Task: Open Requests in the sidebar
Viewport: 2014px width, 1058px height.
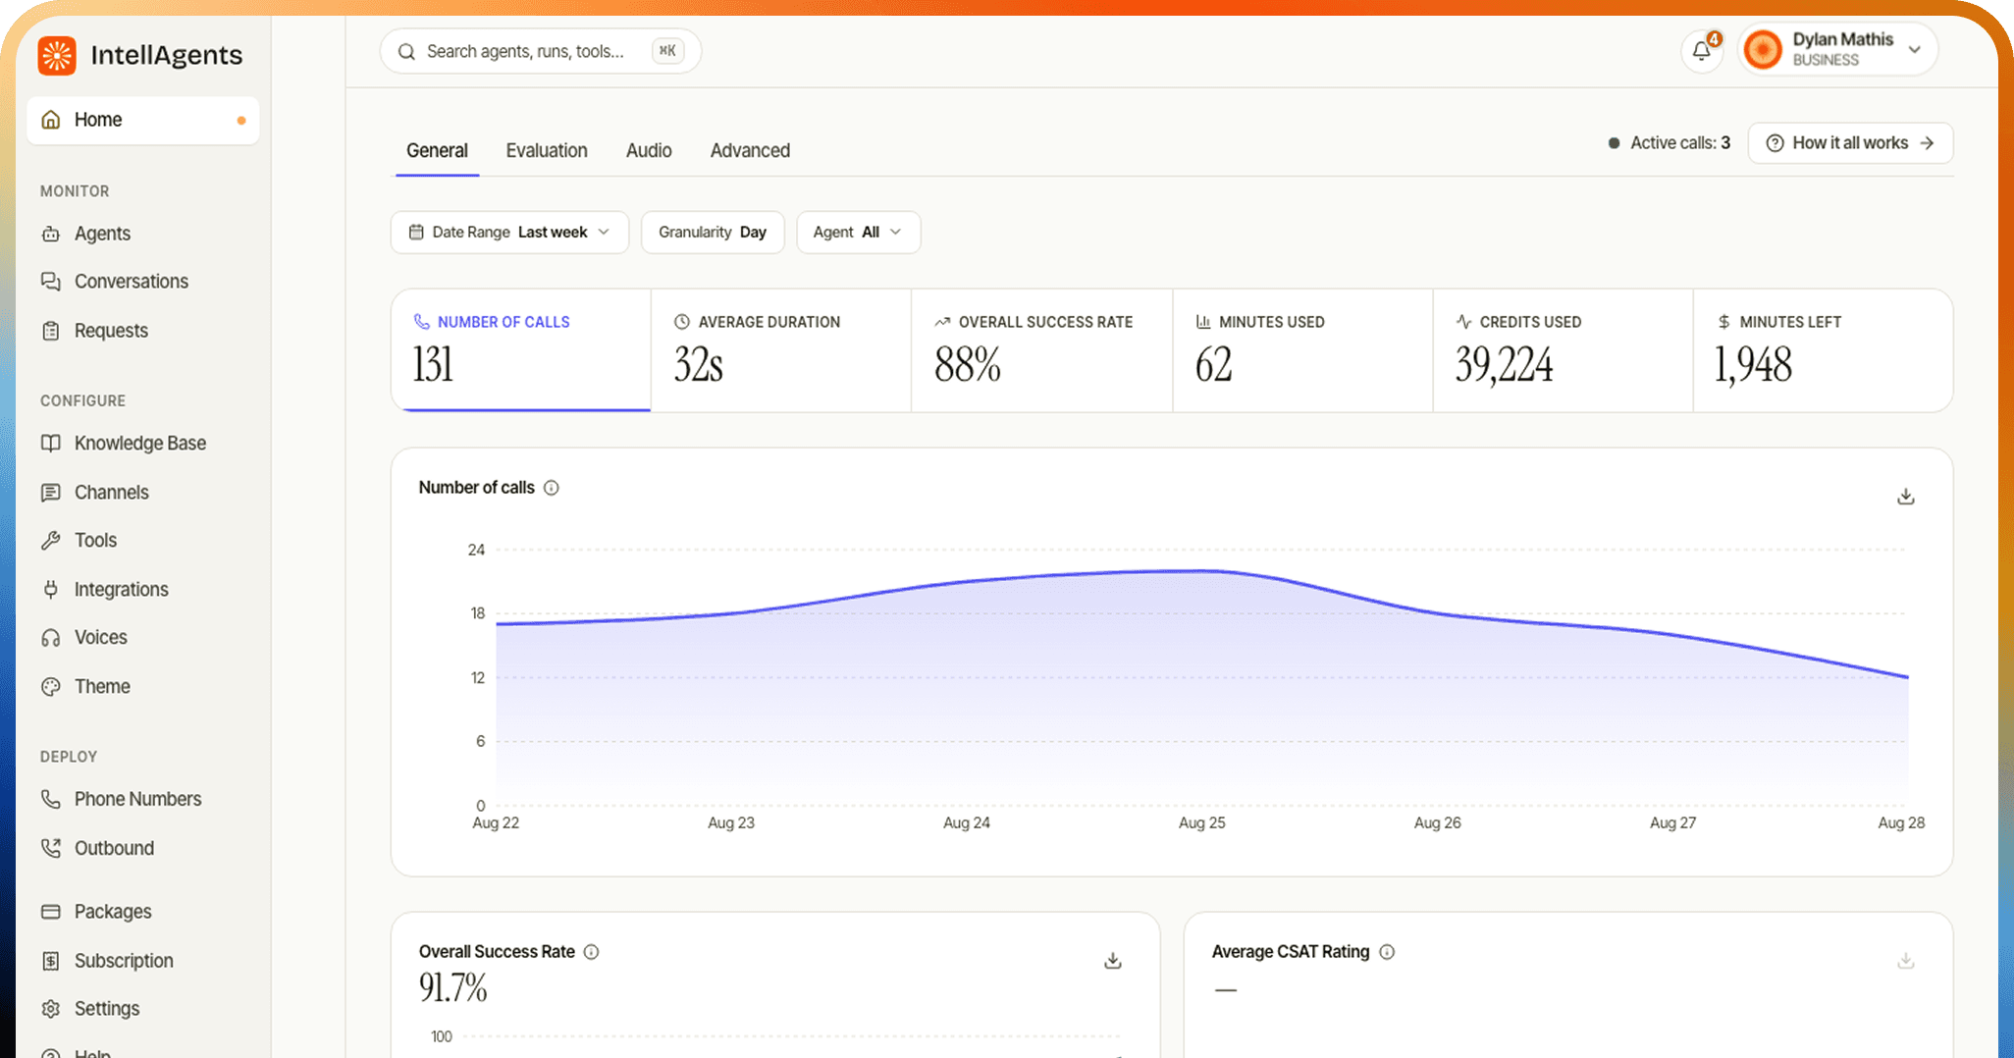Action: pyautogui.click(x=94, y=331)
